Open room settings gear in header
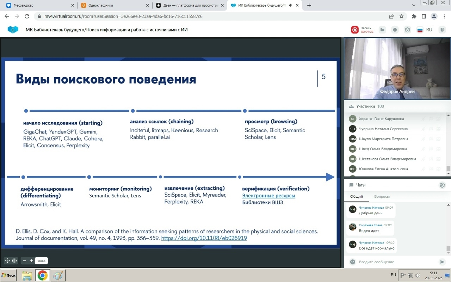 pos(407,30)
